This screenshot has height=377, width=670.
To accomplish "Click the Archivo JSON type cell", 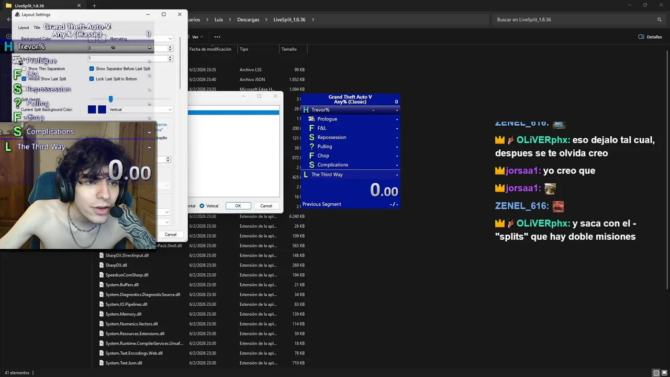I will pos(252,80).
